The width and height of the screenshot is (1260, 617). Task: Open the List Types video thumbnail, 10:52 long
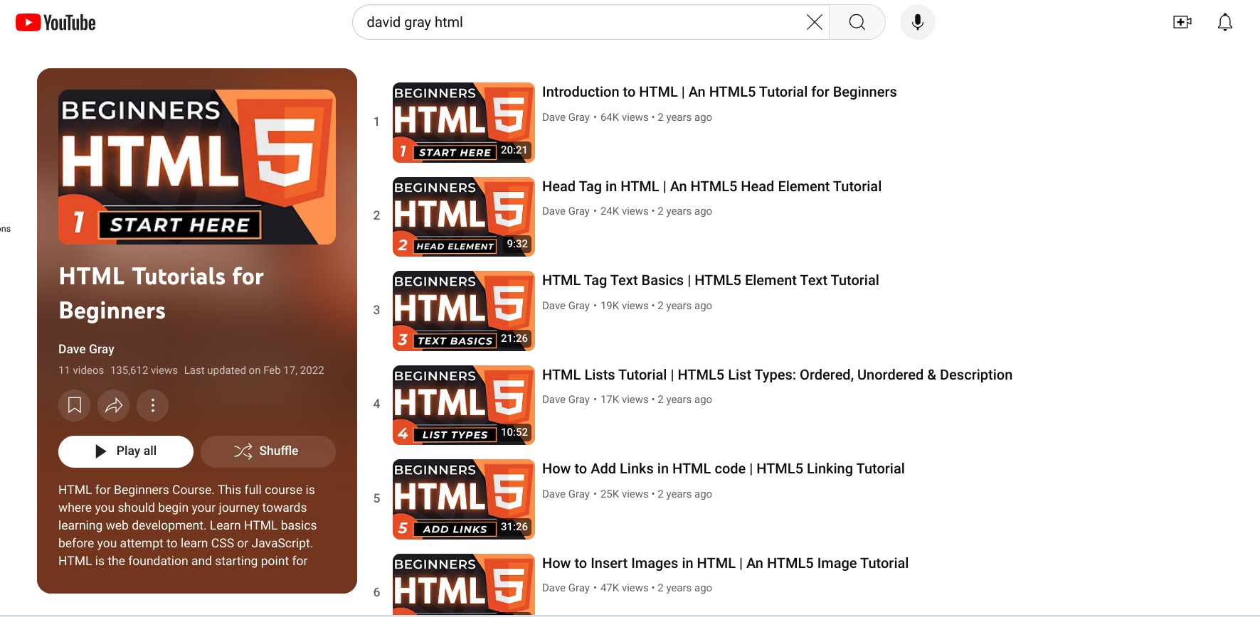tap(464, 405)
